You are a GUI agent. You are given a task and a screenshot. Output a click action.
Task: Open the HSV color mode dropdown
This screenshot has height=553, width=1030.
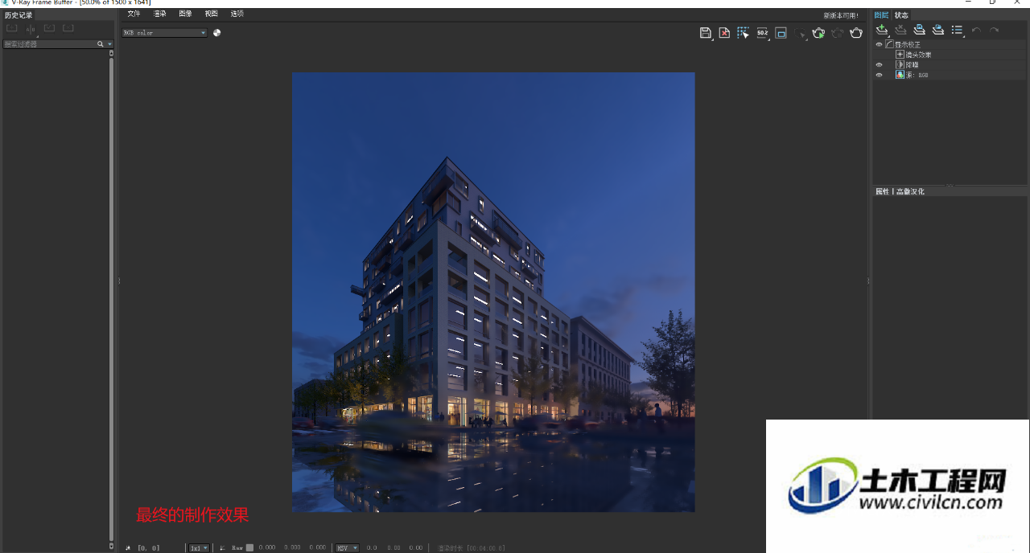point(347,548)
